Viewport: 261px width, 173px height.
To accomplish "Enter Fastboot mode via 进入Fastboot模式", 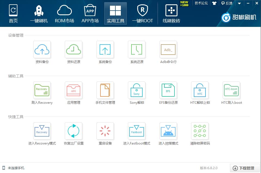I will click(137, 131).
